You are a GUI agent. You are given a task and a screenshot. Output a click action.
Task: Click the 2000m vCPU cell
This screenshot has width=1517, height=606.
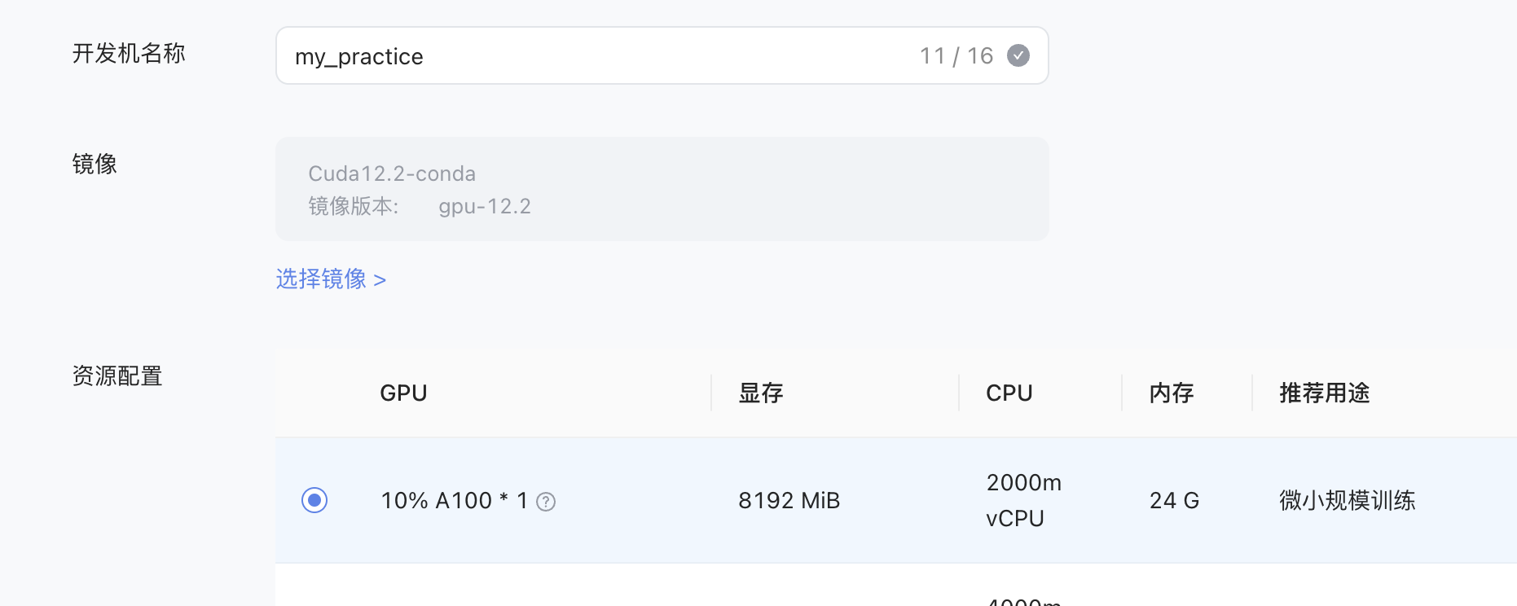(x=1023, y=500)
